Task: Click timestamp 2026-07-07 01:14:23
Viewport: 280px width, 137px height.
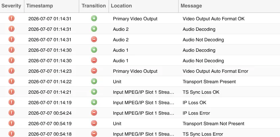Action: pos(50,71)
